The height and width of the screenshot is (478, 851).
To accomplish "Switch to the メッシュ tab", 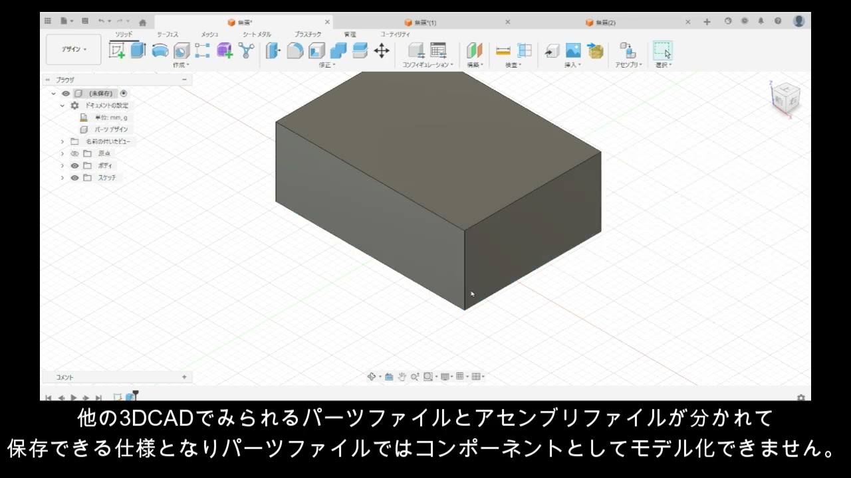I will (x=210, y=34).
